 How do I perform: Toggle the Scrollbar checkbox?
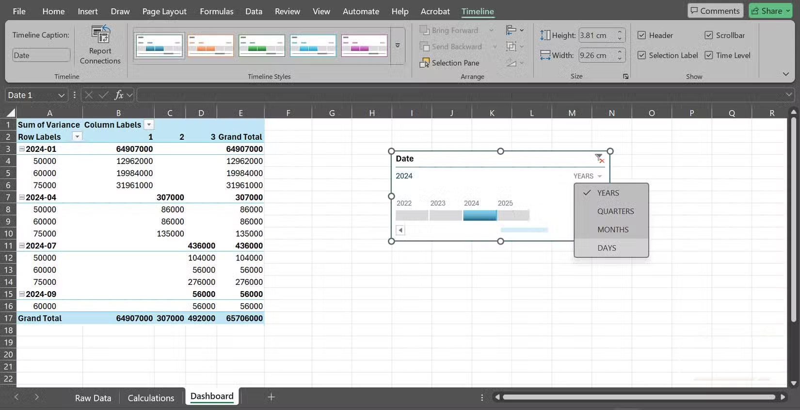[x=708, y=35]
